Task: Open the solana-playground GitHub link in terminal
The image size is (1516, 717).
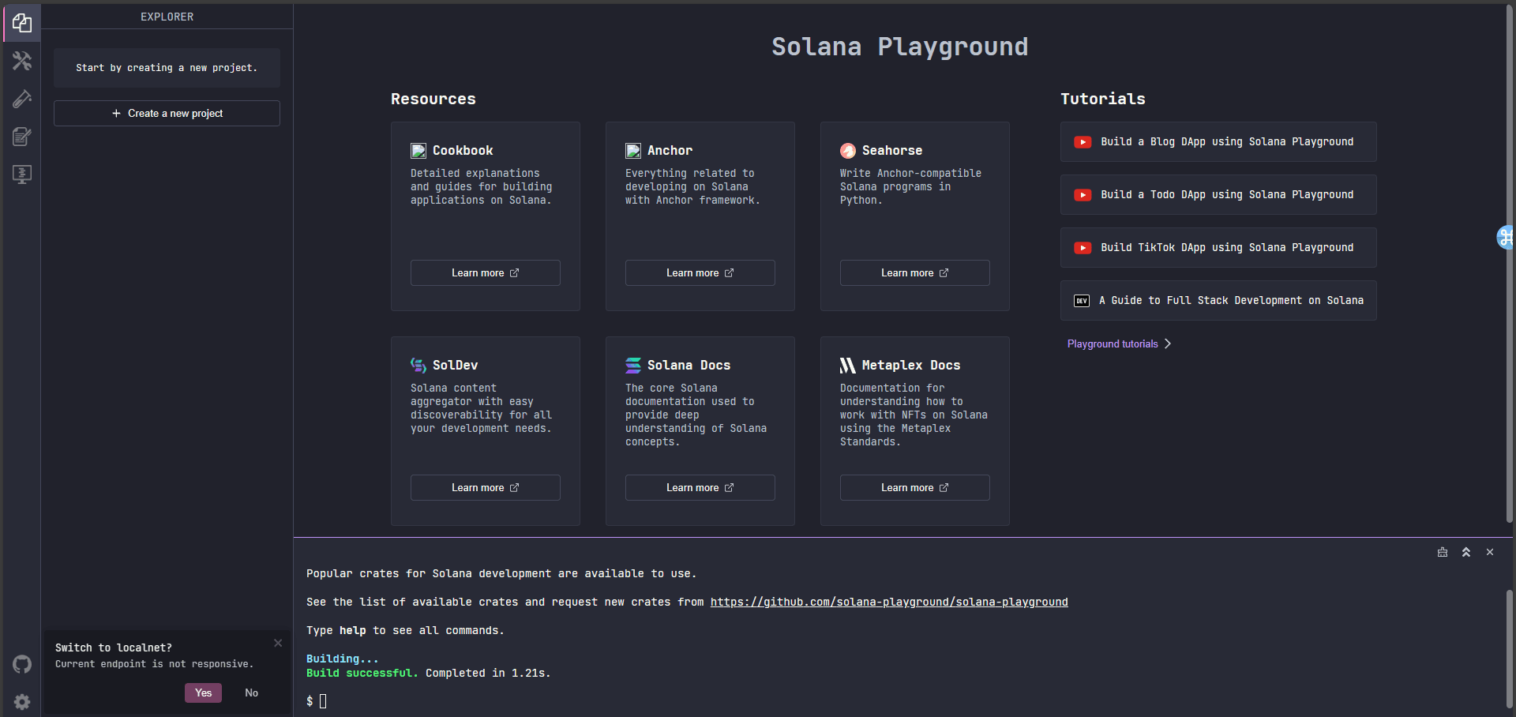Action: 888,602
